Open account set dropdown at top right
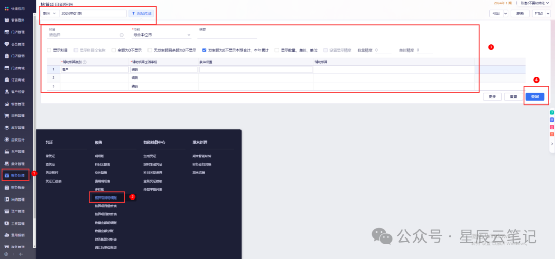Image resolution: width=555 pixels, height=259 pixels. (x=535, y=3)
